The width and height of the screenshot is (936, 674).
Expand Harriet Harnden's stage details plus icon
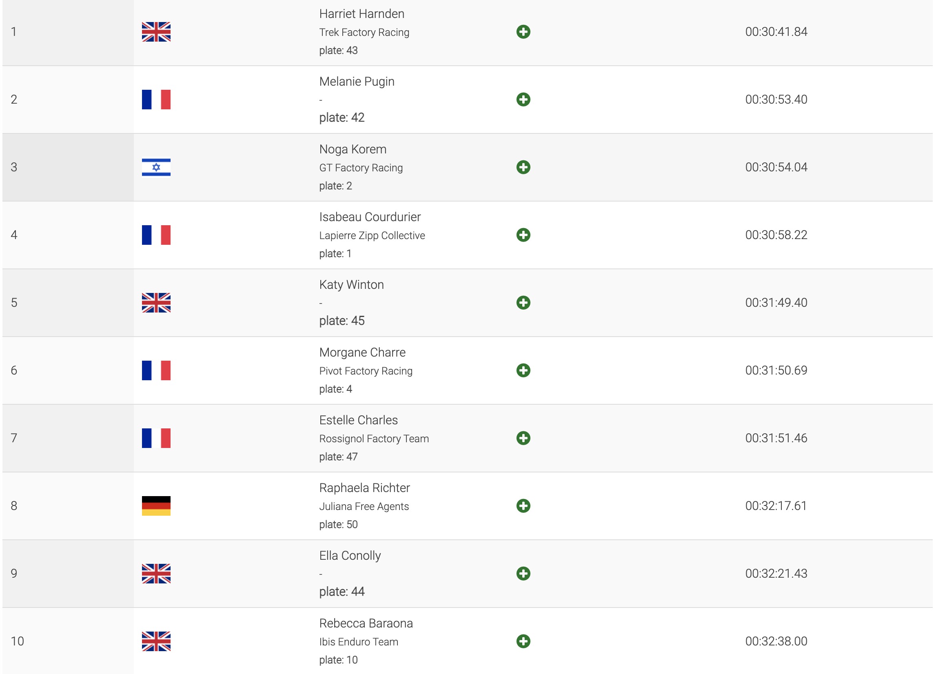coord(523,32)
